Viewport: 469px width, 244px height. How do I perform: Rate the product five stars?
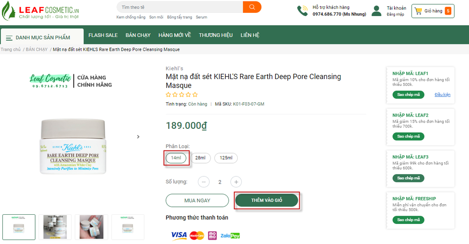coord(195,95)
